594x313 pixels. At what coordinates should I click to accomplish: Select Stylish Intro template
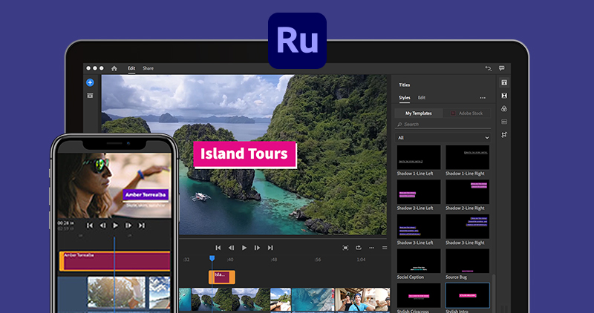(468, 296)
